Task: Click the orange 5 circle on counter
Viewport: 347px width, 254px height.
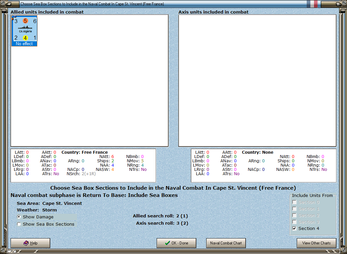Action: coord(25,21)
